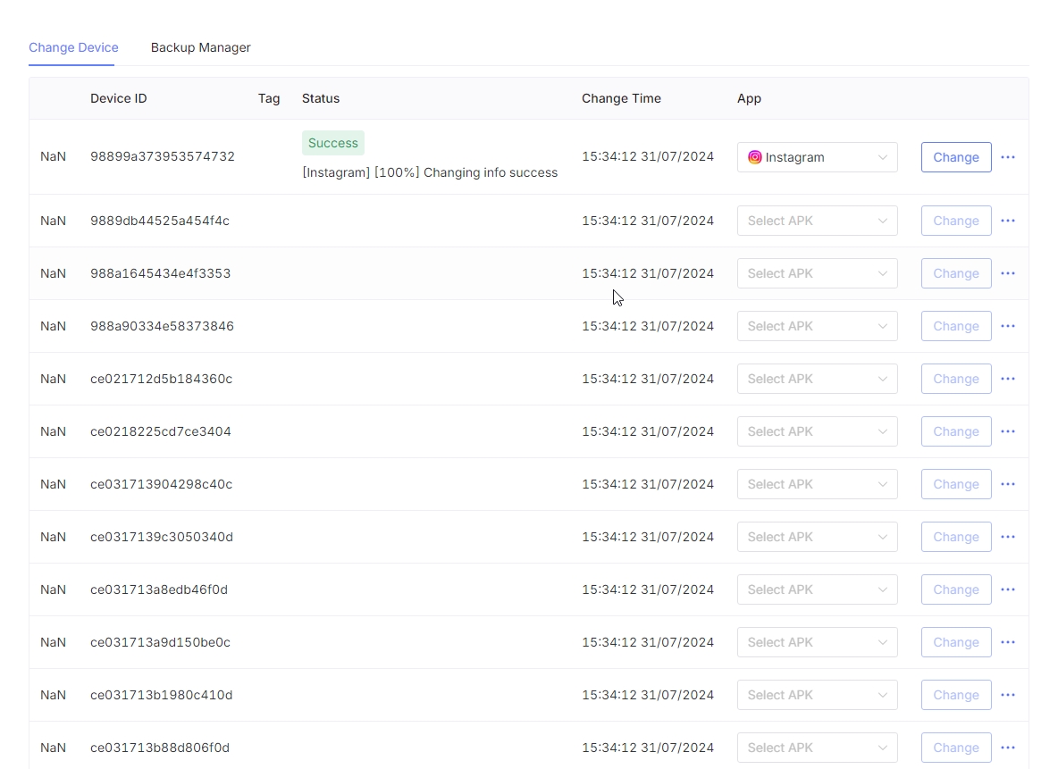Open more options for device 98899a373953574732

[1008, 157]
